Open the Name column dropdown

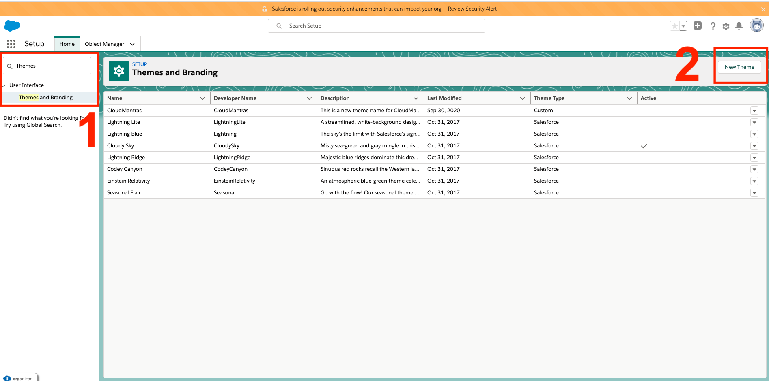(x=202, y=98)
